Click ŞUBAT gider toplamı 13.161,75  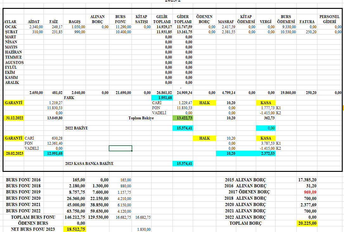coord(185,32)
